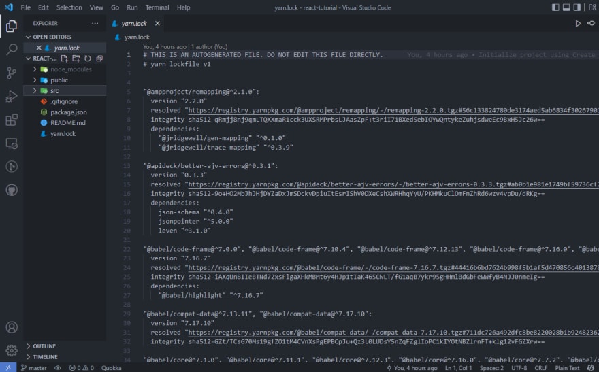Open the Extensions view
The image size is (599, 372).
pyautogui.click(x=12, y=120)
